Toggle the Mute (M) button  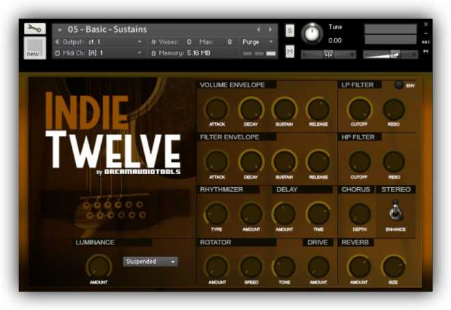(290, 51)
